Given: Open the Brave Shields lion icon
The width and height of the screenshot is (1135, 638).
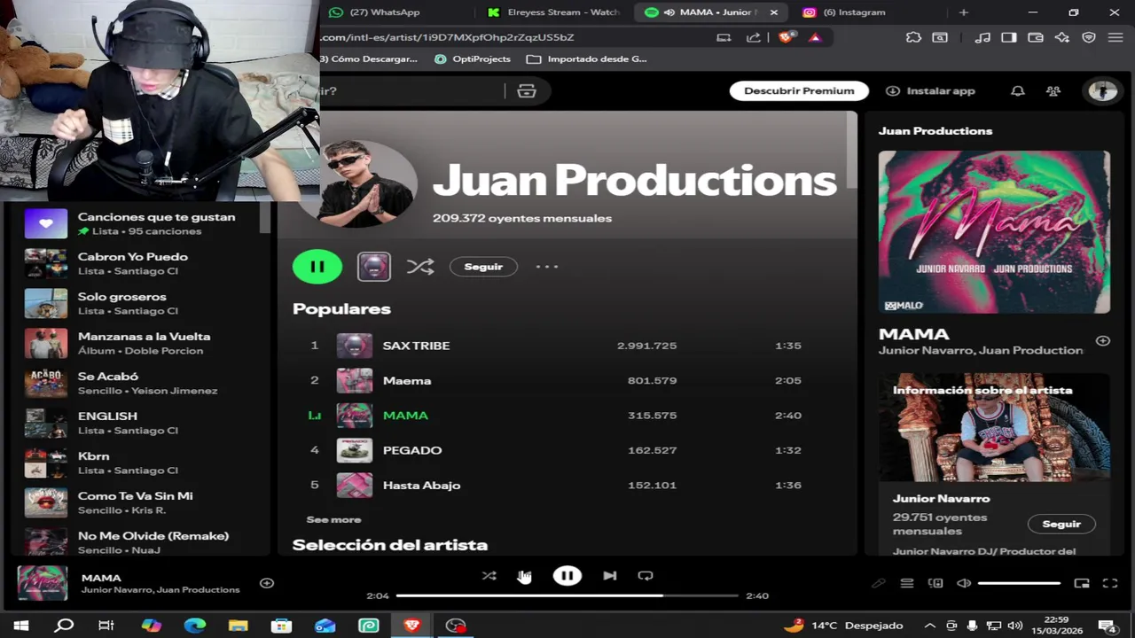Looking at the screenshot, I should click(786, 37).
